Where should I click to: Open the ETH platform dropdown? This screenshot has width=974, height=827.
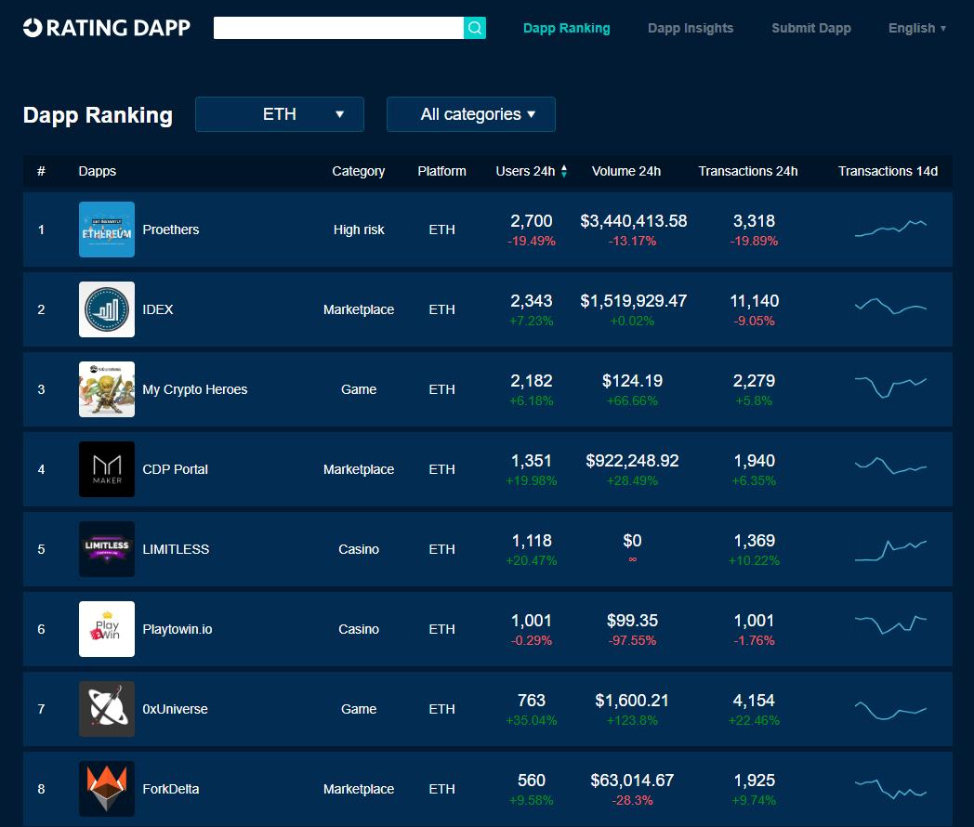tap(280, 114)
